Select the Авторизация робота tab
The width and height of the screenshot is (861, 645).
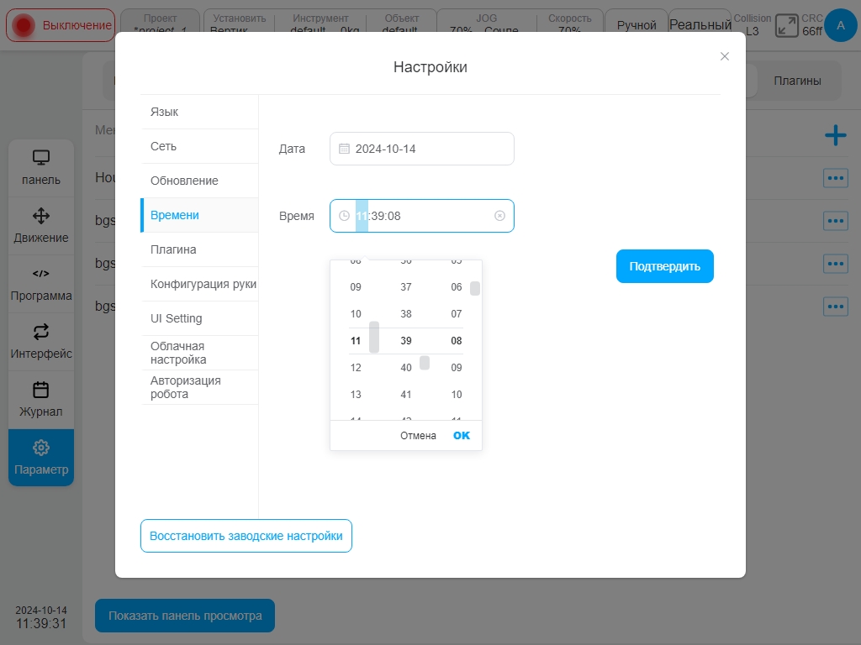tap(200, 387)
